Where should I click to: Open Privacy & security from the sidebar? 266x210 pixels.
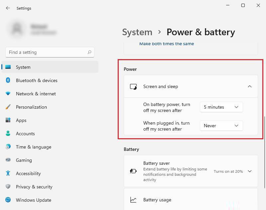pyautogui.click(x=8, y=187)
